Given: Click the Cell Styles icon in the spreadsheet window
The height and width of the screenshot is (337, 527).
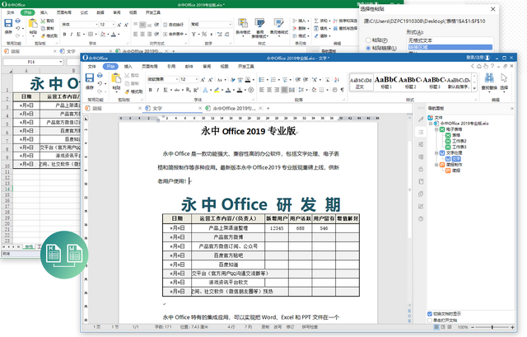Looking at the screenshot, I should pyautogui.click(x=278, y=24).
